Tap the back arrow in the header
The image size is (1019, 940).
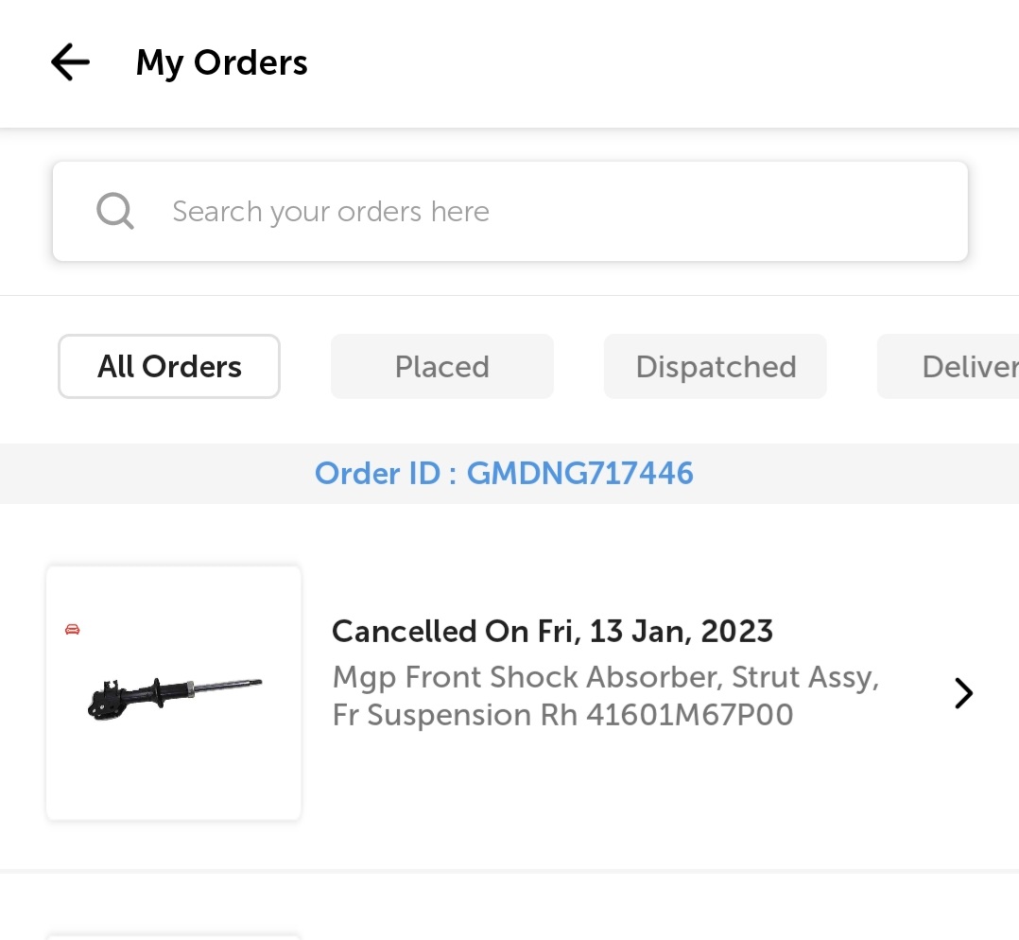[70, 63]
